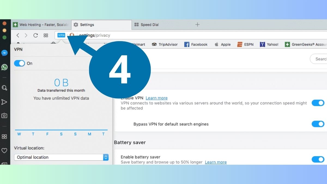Open Speed Dial from the sidebar grid
Screen dimensions: 327x184
[x=4, y=137]
